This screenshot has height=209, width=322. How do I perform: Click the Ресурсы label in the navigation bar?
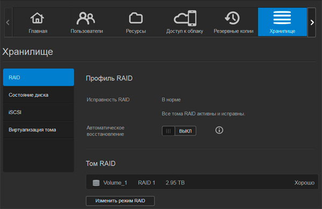click(x=136, y=31)
